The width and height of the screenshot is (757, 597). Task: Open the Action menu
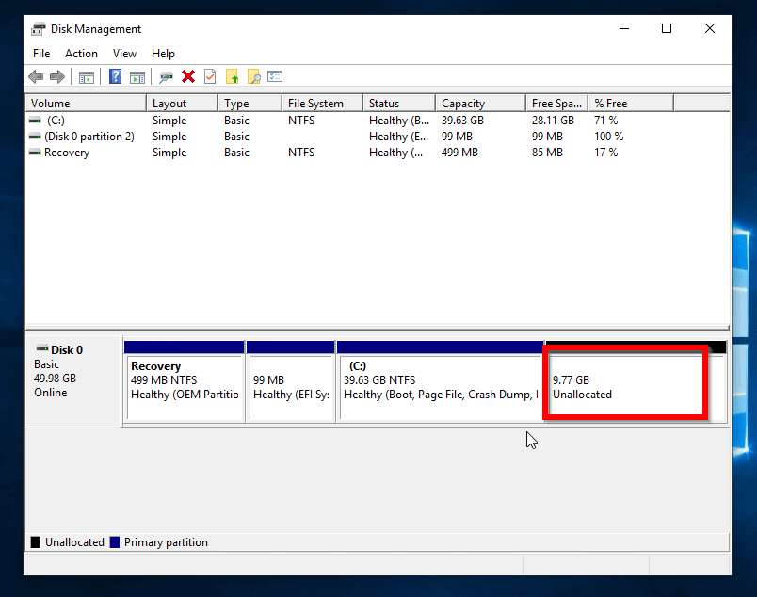coord(81,54)
